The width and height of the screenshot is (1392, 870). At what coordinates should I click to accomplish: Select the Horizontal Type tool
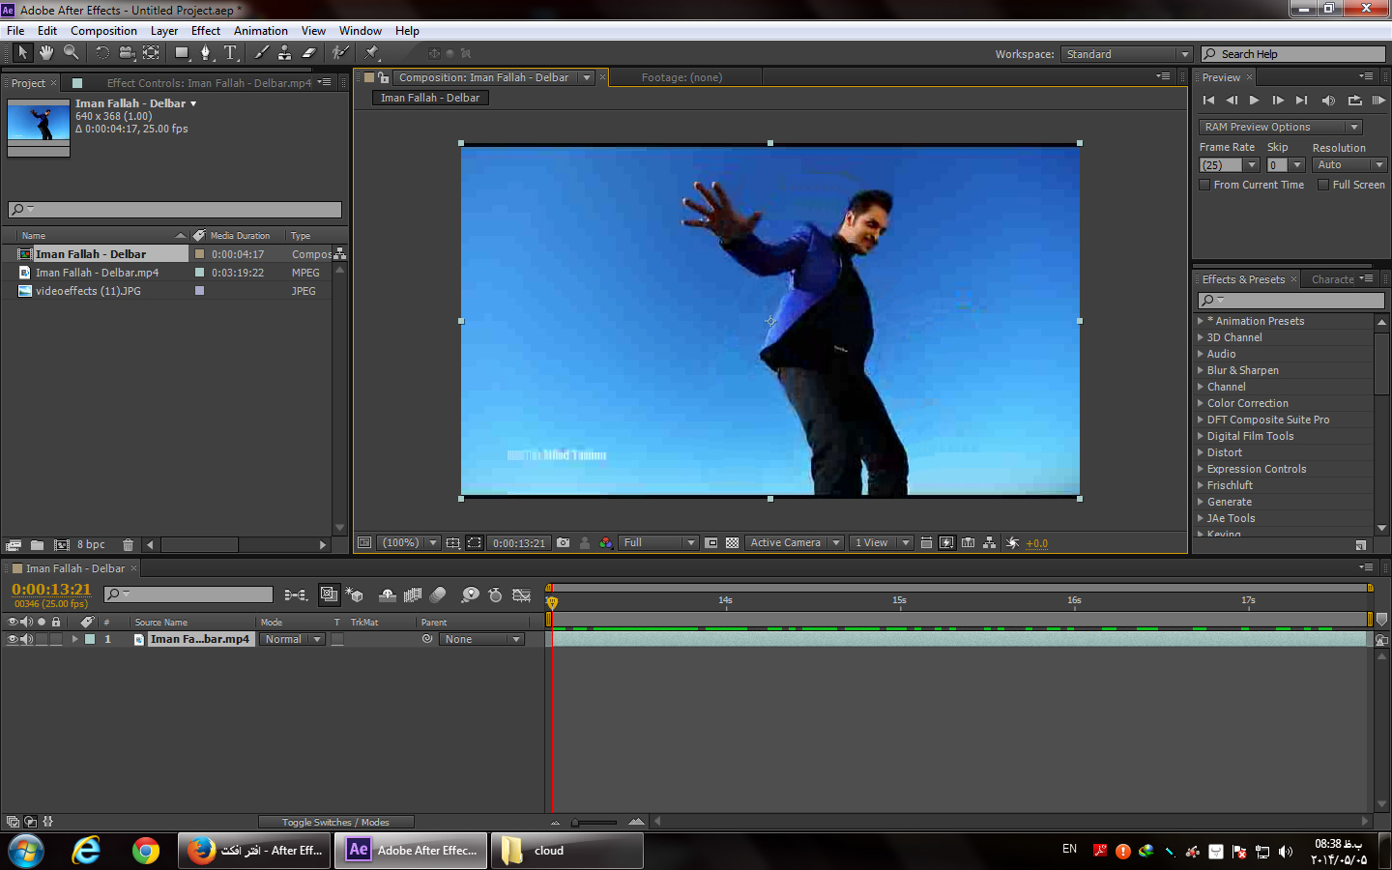[x=230, y=53]
